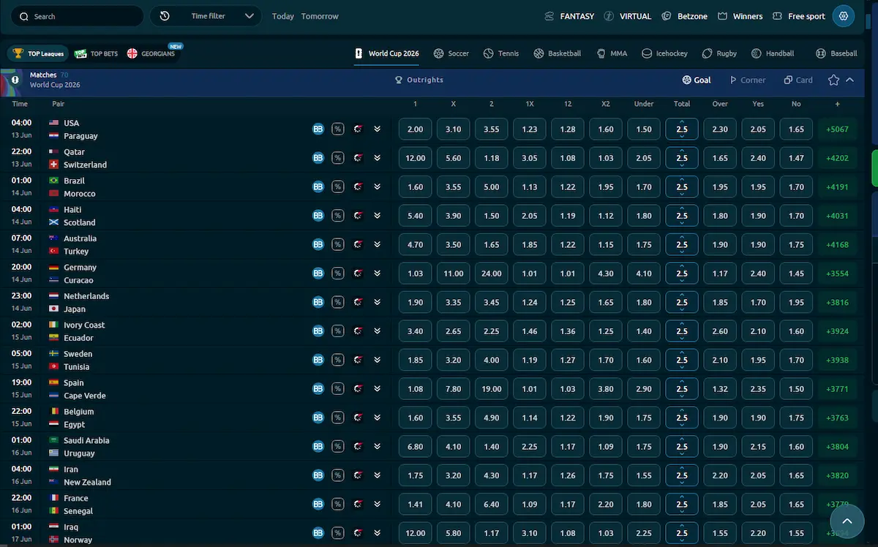878x547 pixels.
Task: Open the settings gear icon
Action: click(x=844, y=16)
